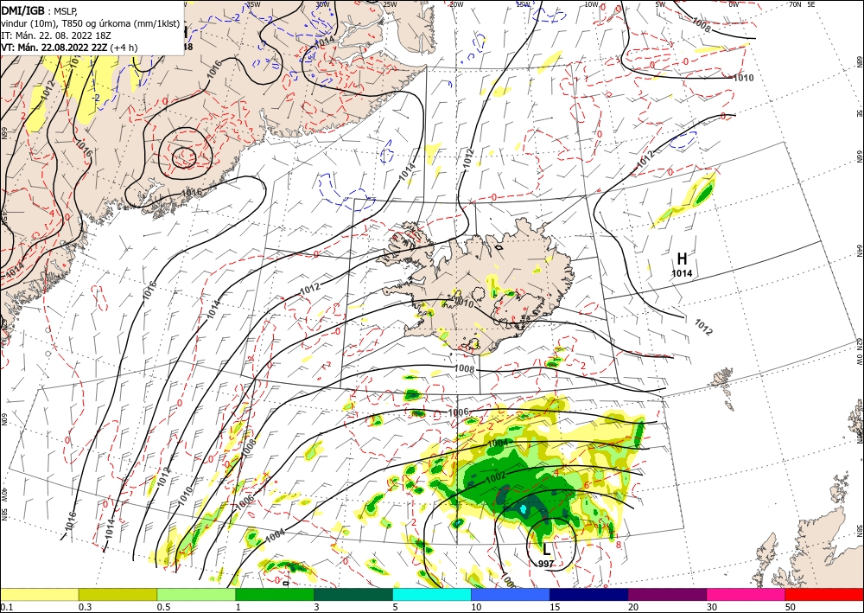Click the '30W' longitude label at top
The width and height of the screenshot is (864, 613).
(x=323, y=4)
